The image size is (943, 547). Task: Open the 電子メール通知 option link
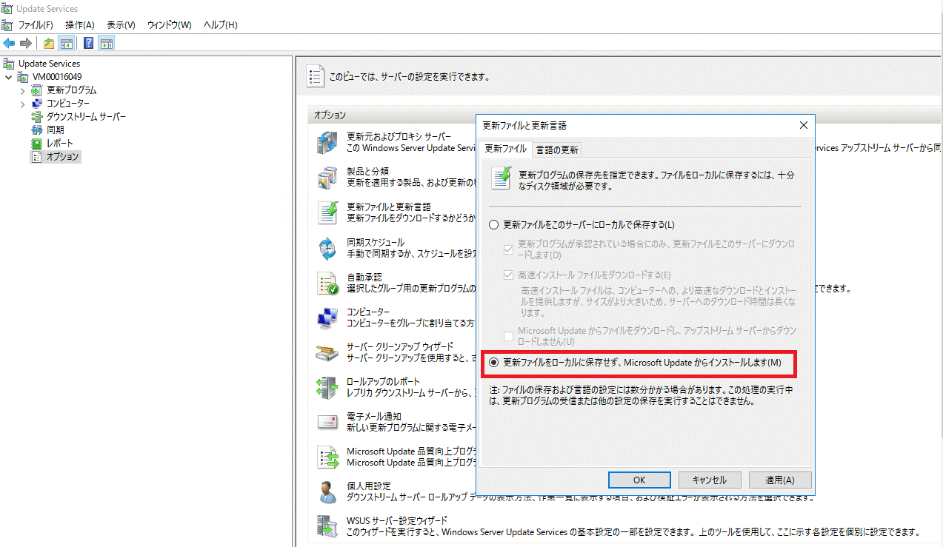374,416
